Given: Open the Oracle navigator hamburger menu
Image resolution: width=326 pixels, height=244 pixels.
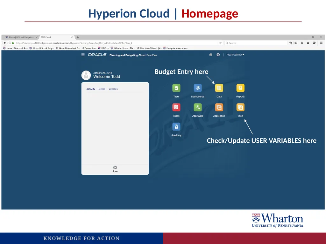Looking at the screenshot, I should point(83,55).
